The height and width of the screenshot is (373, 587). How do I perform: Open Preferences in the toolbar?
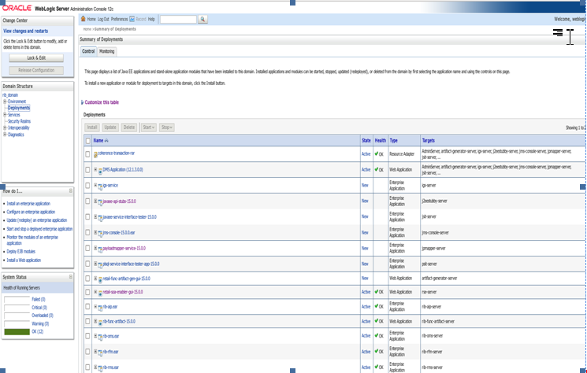(x=119, y=19)
